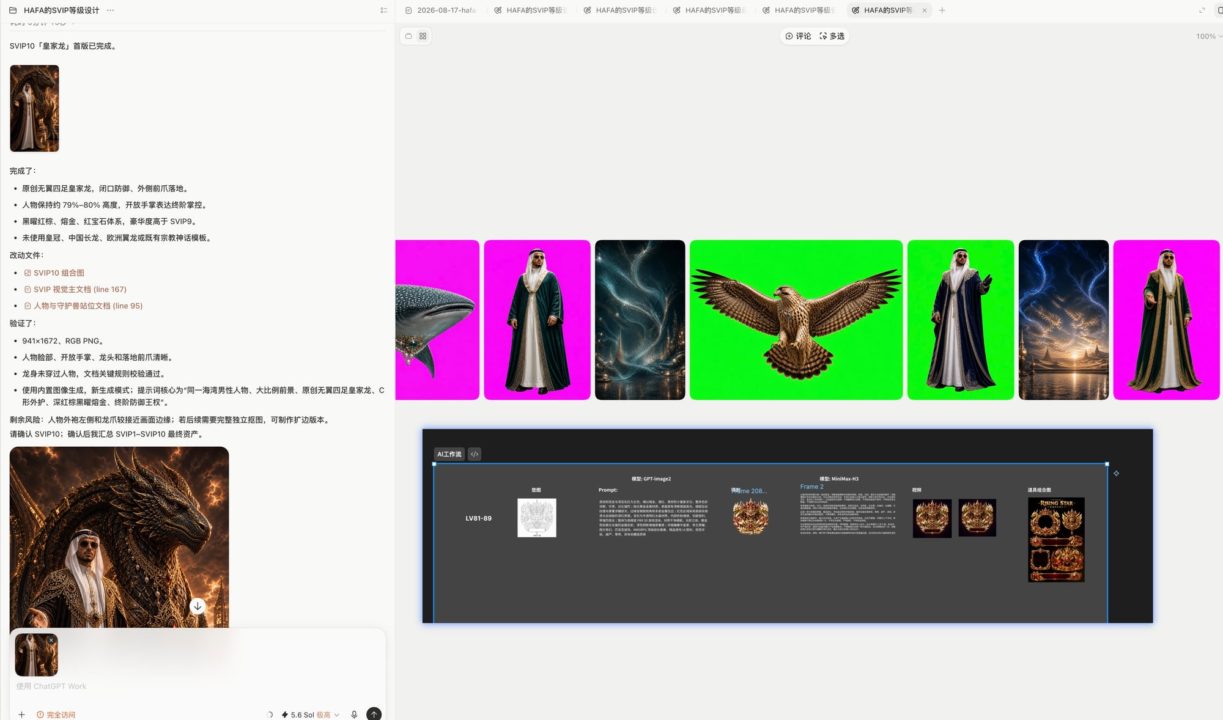The image size is (1223, 720).
Task: Click the list outline icon at the chat panel's top right
Action: pyautogui.click(x=383, y=10)
